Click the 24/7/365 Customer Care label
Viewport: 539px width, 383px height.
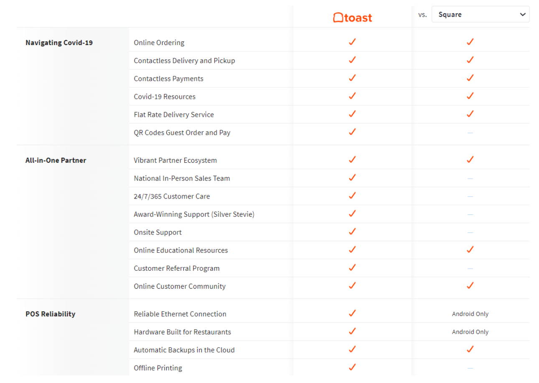point(172,196)
